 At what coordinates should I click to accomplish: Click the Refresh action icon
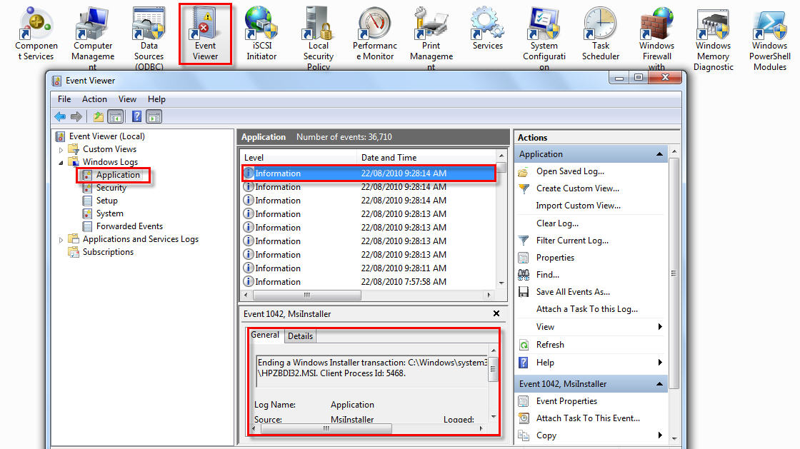tap(524, 345)
